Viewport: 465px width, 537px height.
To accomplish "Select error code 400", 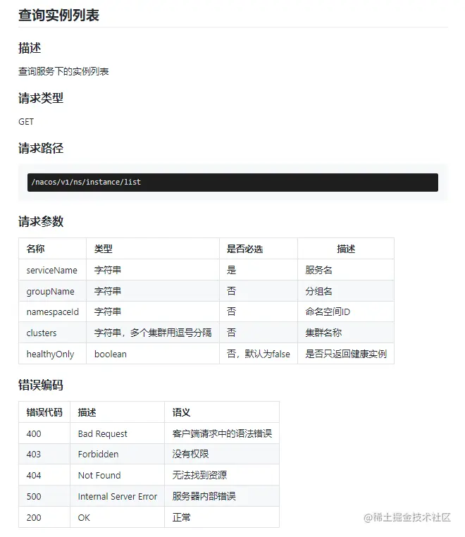I will pyautogui.click(x=34, y=433).
